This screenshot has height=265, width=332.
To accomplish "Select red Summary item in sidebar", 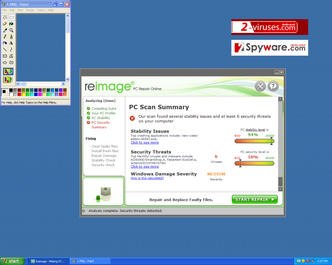I will click(99, 127).
